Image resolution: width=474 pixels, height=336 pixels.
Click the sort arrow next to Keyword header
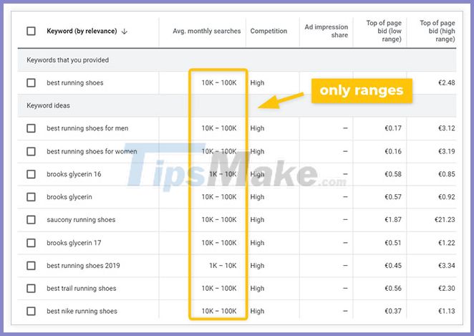[x=125, y=31]
